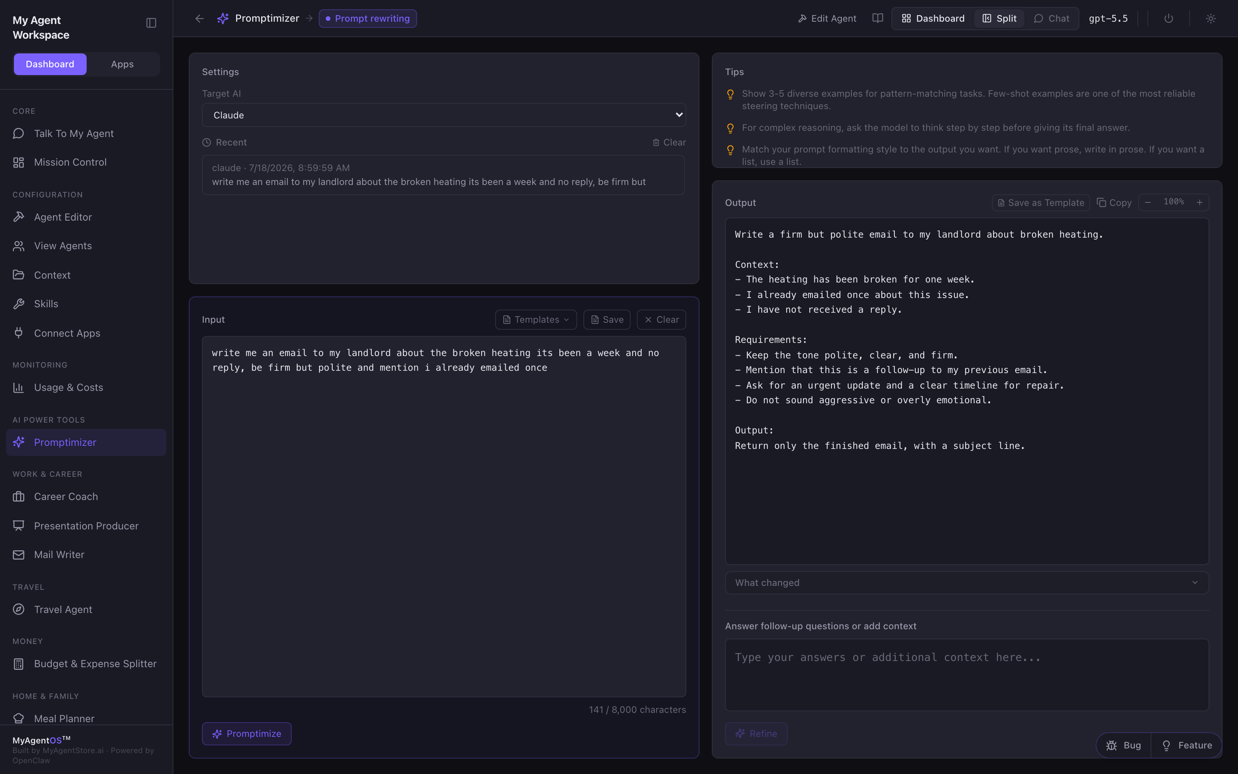Open the book documentation icon
The height and width of the screenshot is (774, 1238).
[877, 19]
